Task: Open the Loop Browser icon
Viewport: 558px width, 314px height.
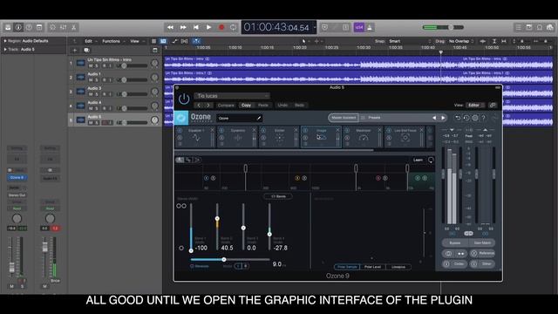Action: 540,27
